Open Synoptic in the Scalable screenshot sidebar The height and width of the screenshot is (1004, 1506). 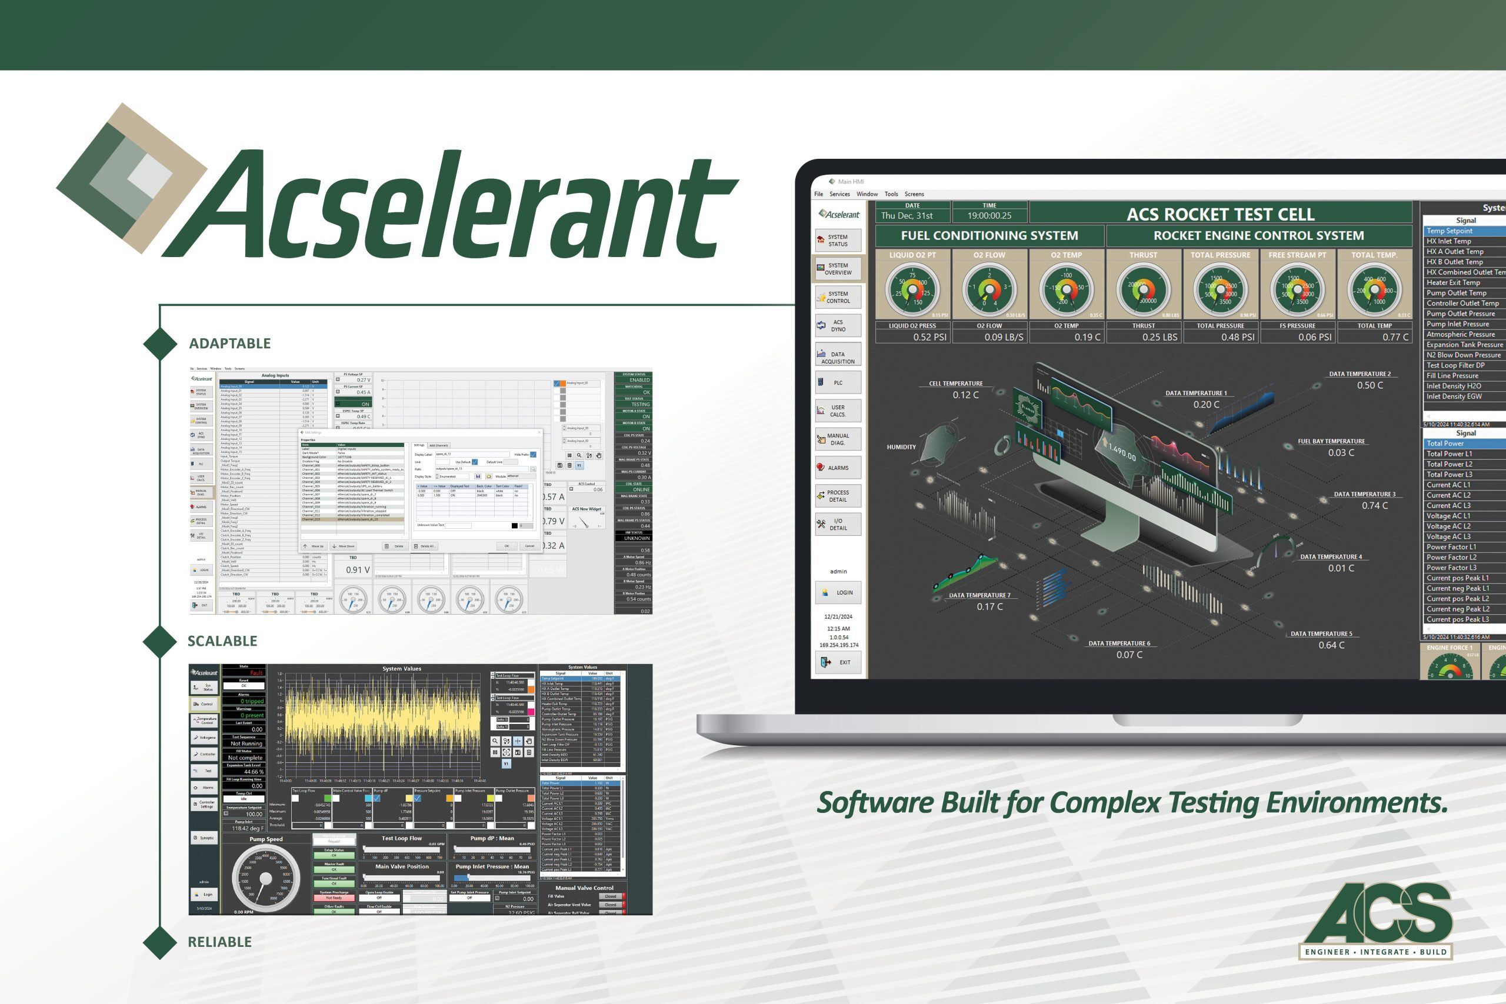(x=204, y=838)
